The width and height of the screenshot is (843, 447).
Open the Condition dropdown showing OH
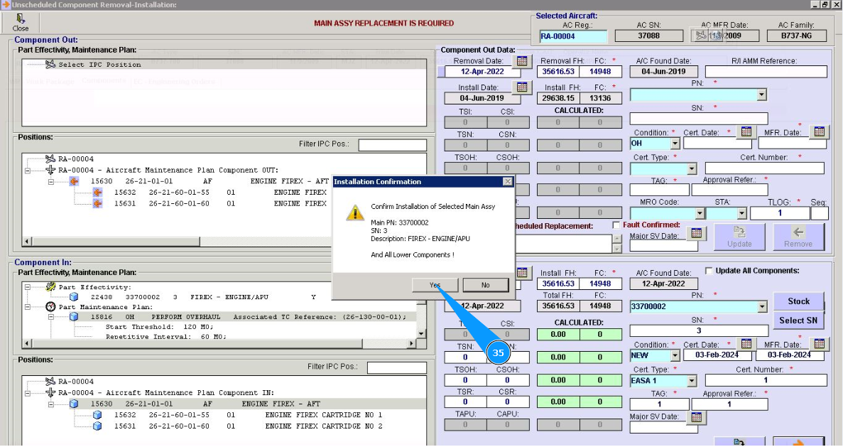(674, 144)
